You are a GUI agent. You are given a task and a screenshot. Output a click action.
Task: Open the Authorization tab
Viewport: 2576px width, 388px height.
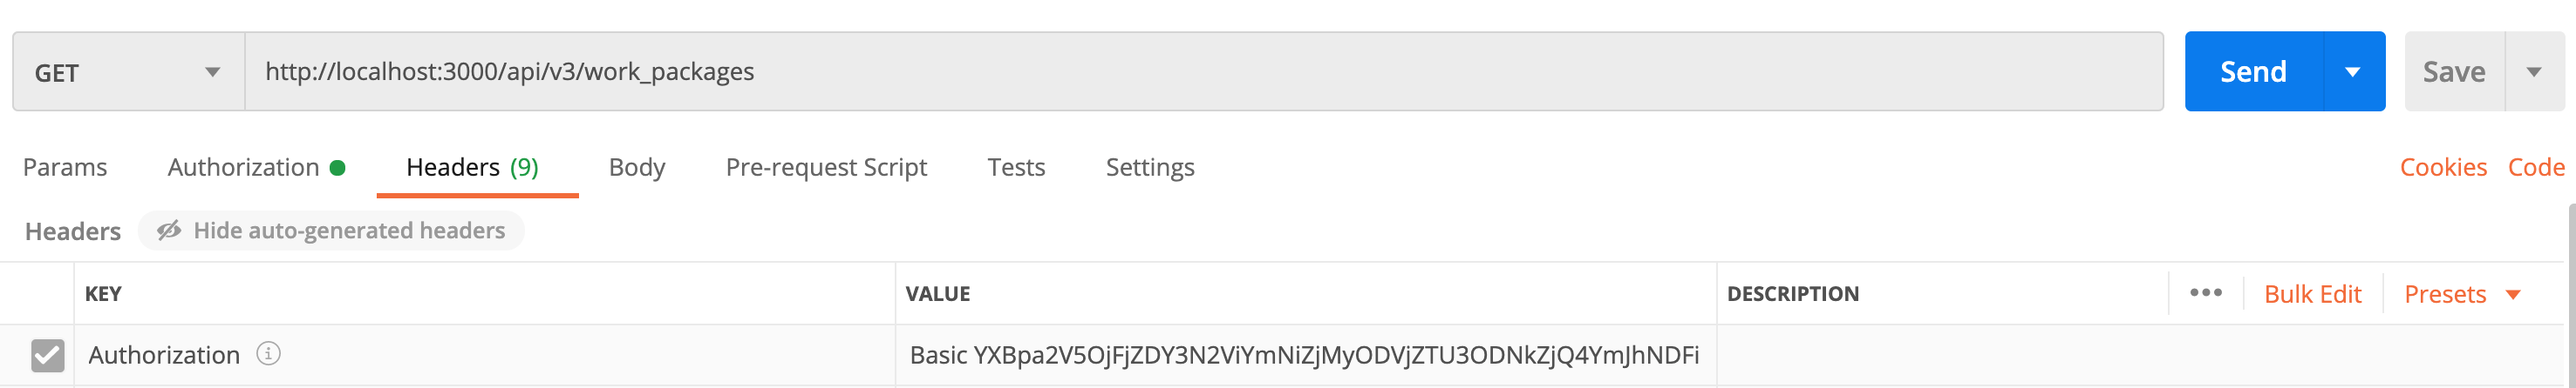(x=244, y=166)
